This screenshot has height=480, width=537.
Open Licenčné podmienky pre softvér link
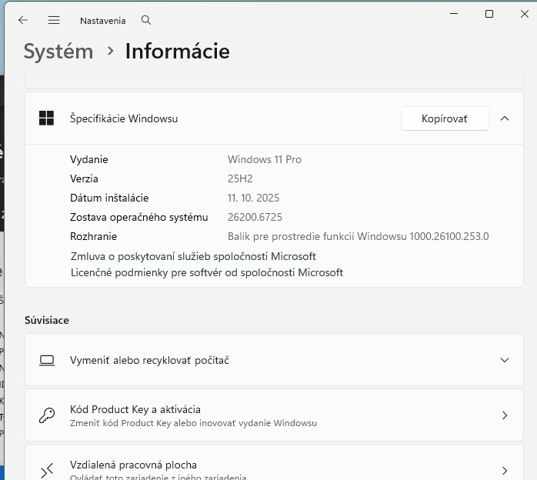click(x=207, y=272)
